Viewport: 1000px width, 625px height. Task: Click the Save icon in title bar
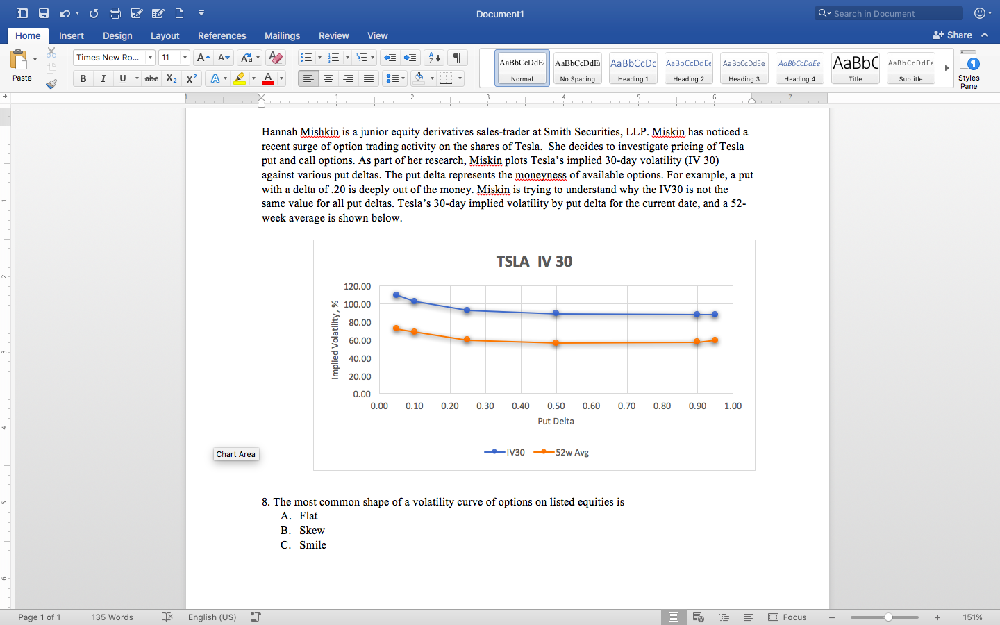click(44, 13)
